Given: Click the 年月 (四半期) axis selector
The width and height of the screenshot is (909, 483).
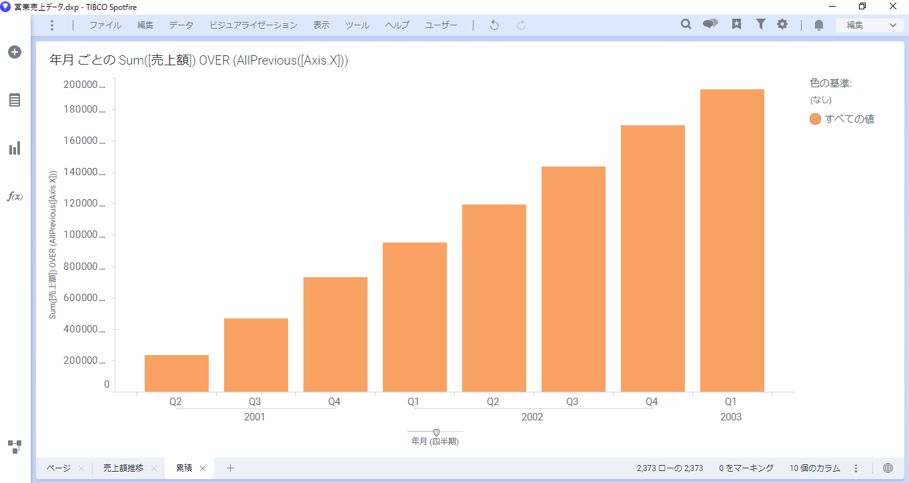Looking at the screenshot, I should [x=435, y=442].
